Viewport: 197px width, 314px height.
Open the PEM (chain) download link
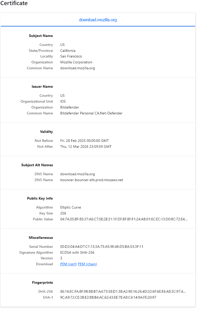(x=87, y=264)
